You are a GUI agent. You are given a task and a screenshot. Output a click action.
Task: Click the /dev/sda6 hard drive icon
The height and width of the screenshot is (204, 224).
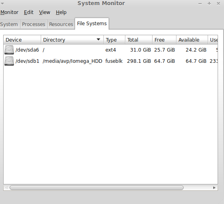tap(9, 50)
